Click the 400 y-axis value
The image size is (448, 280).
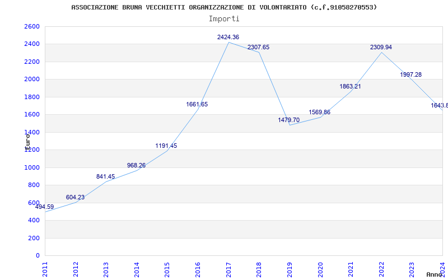34,221
